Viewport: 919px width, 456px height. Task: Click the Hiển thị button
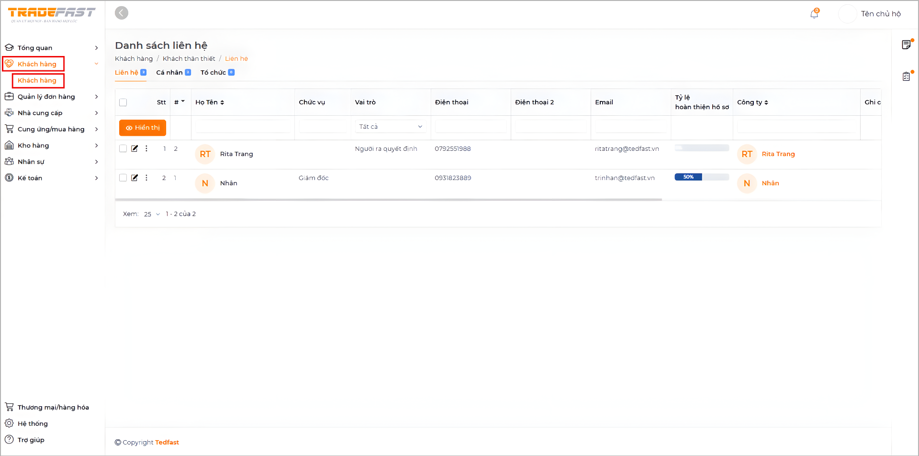point(143,128)
